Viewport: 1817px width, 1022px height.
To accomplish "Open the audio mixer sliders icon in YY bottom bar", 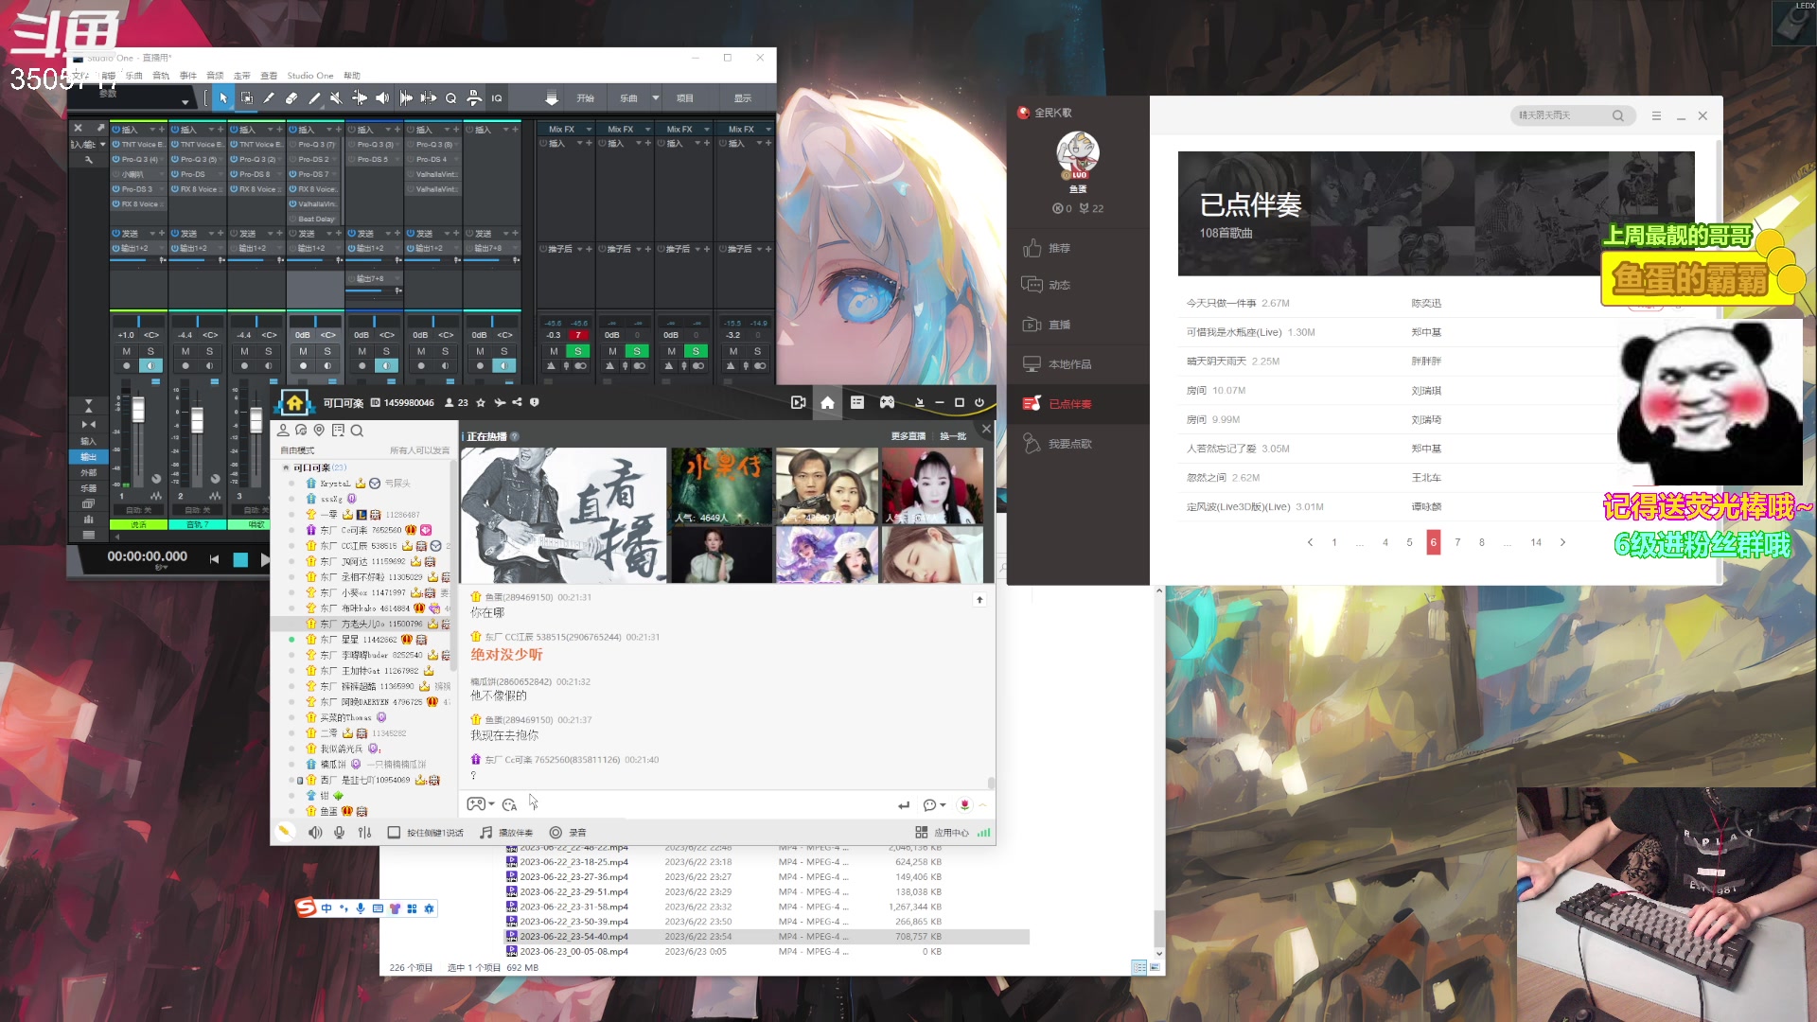I will [x=364, y=833].
